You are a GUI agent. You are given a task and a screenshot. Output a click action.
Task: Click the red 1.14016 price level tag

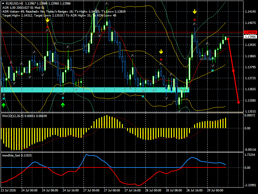point(250,32)
